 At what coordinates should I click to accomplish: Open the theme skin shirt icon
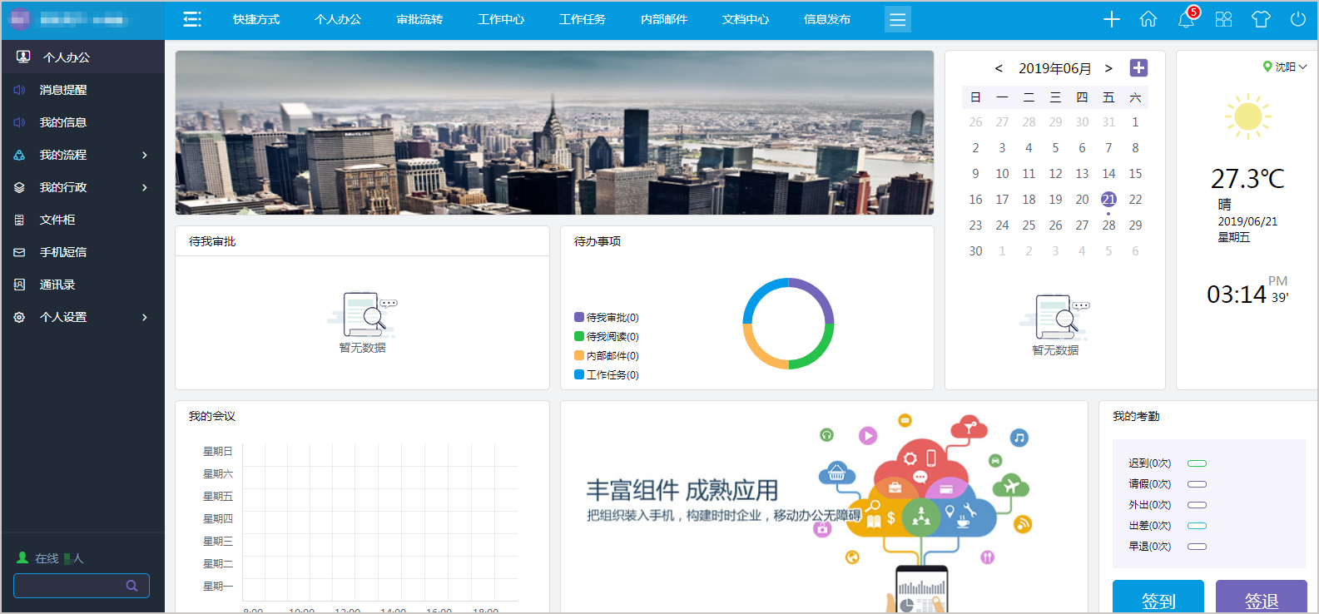pyautogui.click(x=1261, y=19)
